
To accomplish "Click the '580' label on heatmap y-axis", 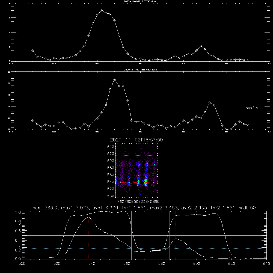I will [111, 168].
